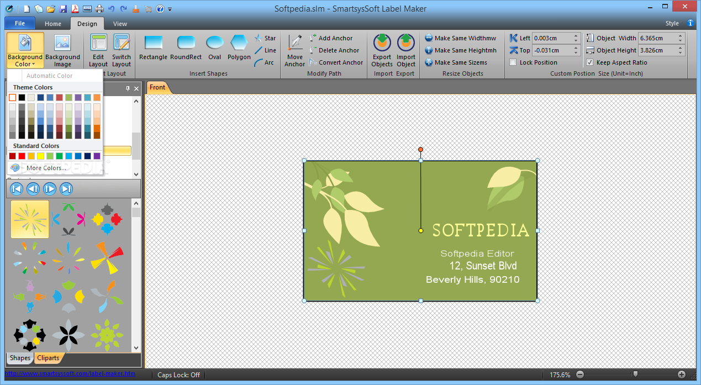
Task: Click the Left position input field
Action: pyautogui.click(x=552, y=38)
